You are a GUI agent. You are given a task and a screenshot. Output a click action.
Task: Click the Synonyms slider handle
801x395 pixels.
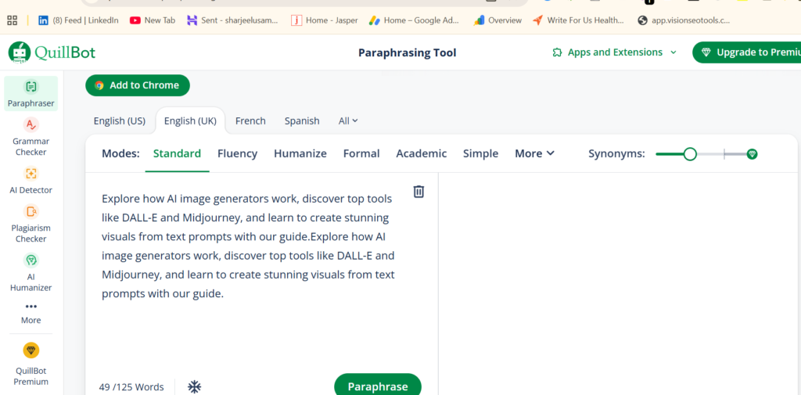tap(690, 154)
